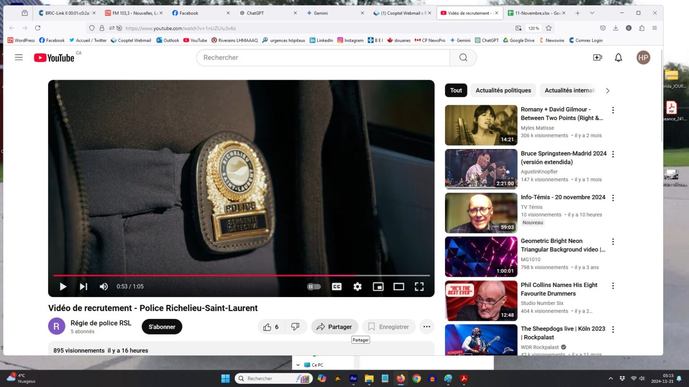Screen dimensions: 689x387
Task: Subscribe with the S'abonner button
Action: (162, 327)
